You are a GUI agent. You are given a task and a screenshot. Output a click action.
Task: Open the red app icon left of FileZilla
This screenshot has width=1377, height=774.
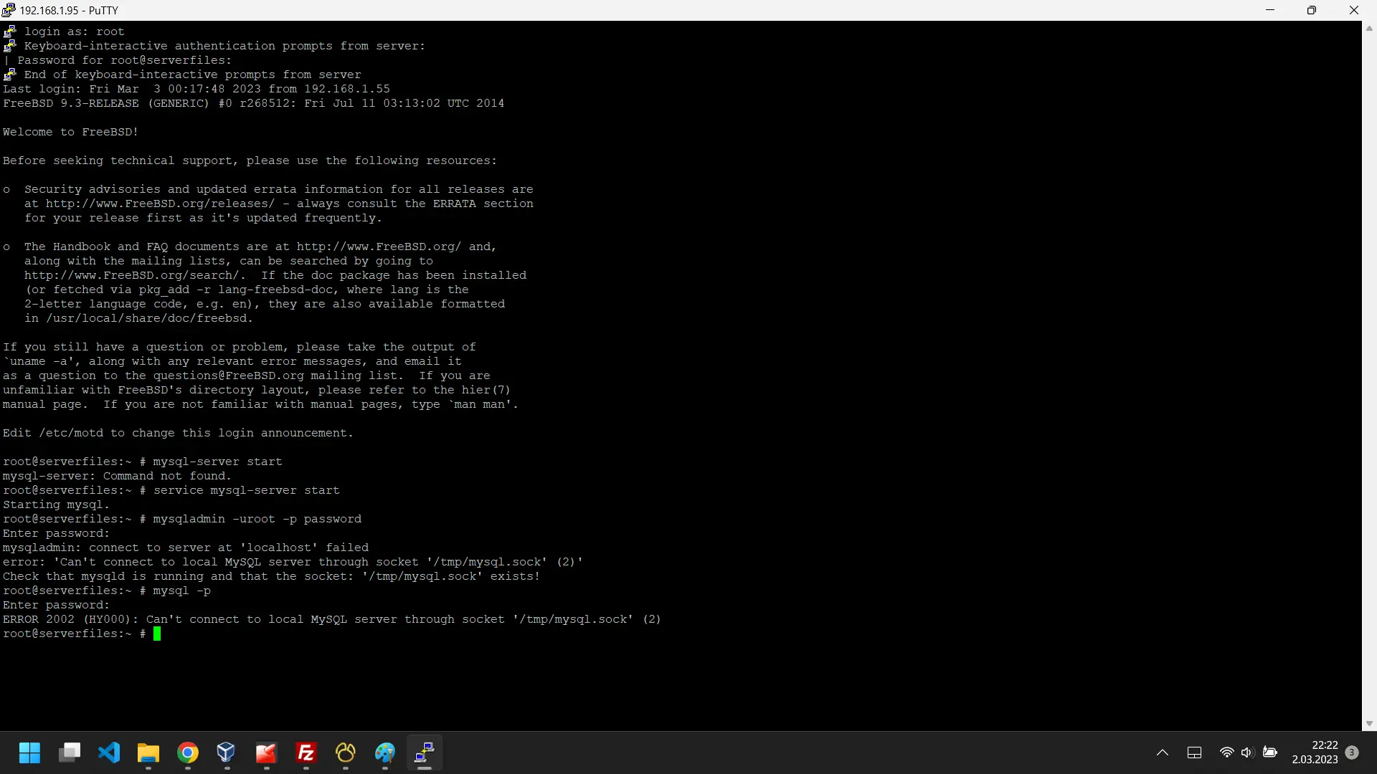pyautogui.click(x=266, y=753)
